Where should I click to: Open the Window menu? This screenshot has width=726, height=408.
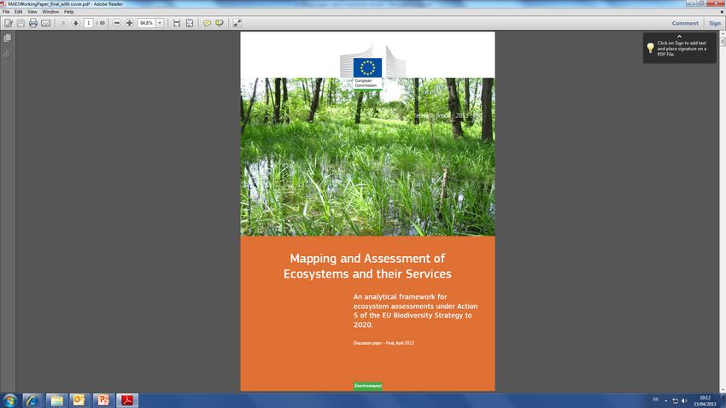click(50, 12)
